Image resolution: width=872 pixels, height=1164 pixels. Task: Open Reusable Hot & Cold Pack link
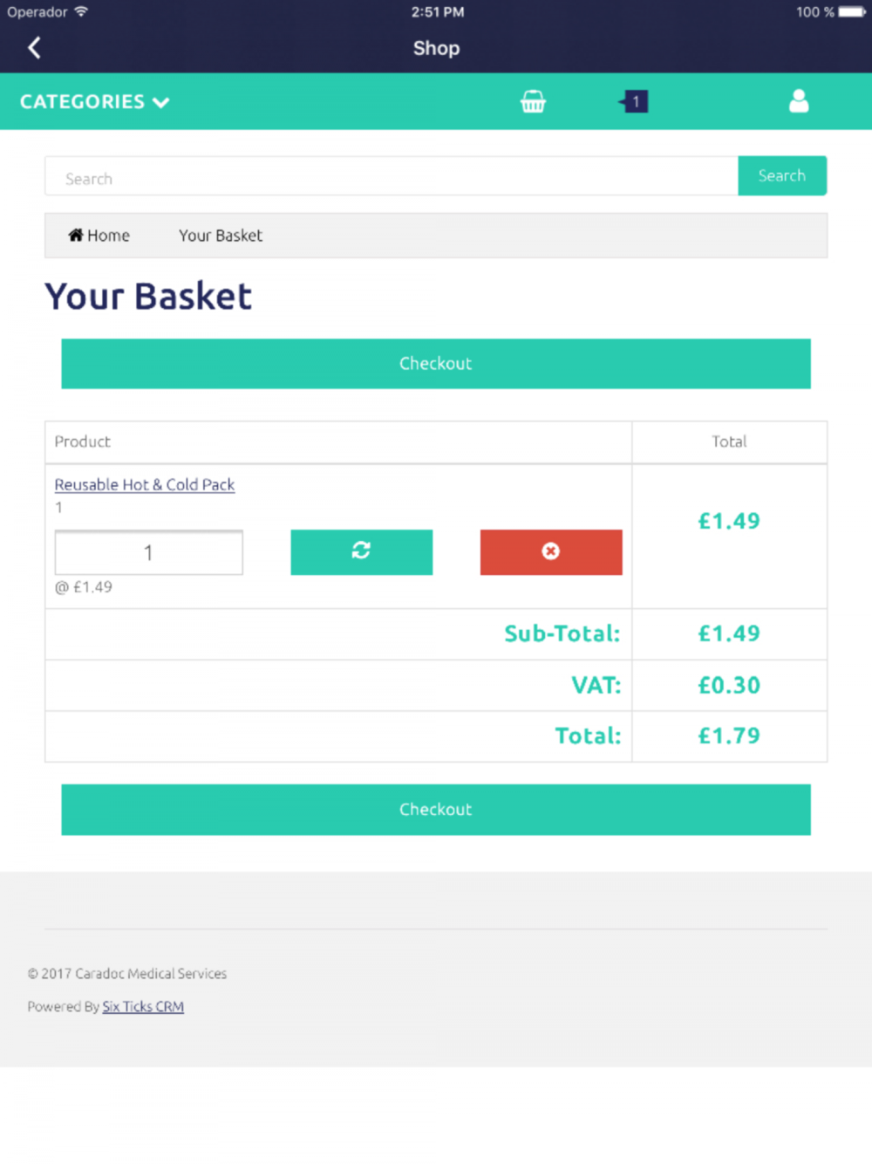145,484
